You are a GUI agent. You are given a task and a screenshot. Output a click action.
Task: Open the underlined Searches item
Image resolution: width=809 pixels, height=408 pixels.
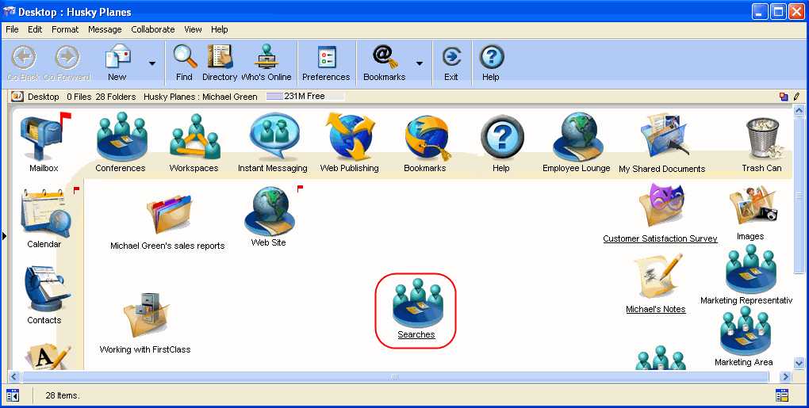tap(416, 335)
